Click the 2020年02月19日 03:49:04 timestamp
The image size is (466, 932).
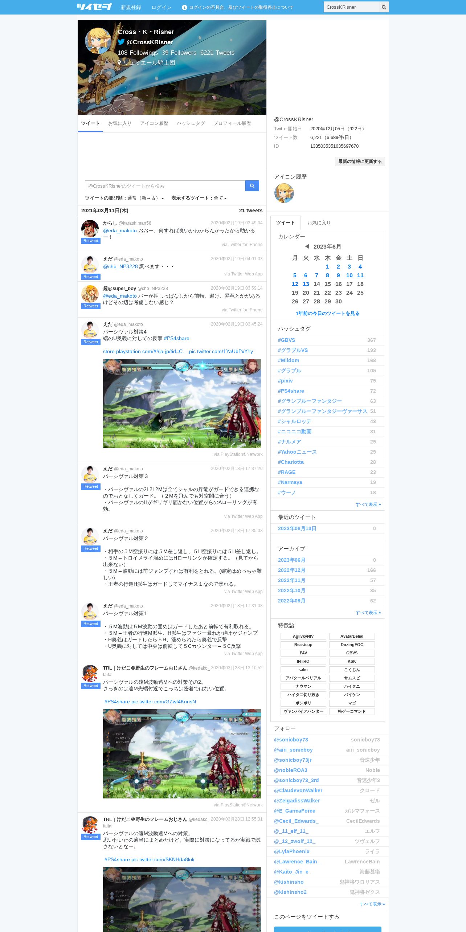click(237, 223)
